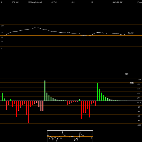This screenshot has width=142, height=142.
Task: Select the 'SI(TM)' header text
Action: (x=54, y=2)
